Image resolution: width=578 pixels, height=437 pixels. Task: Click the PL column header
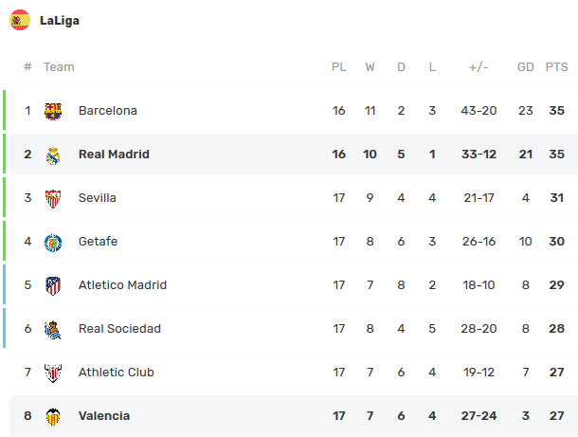coord(339,67)
